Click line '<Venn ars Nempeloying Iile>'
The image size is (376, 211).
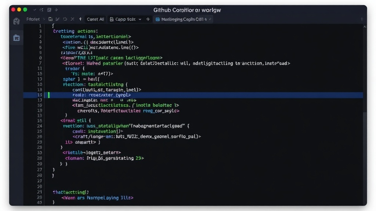[x=97, y=198]
